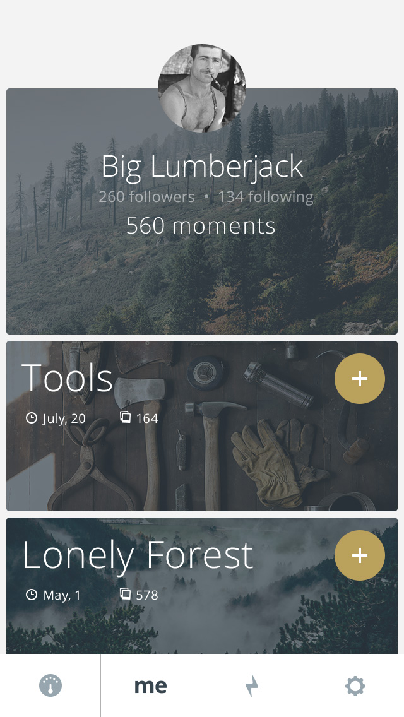This screenshot has height=717, width=404.
Task: Open the 560 moments count
Action: (201, 225)
